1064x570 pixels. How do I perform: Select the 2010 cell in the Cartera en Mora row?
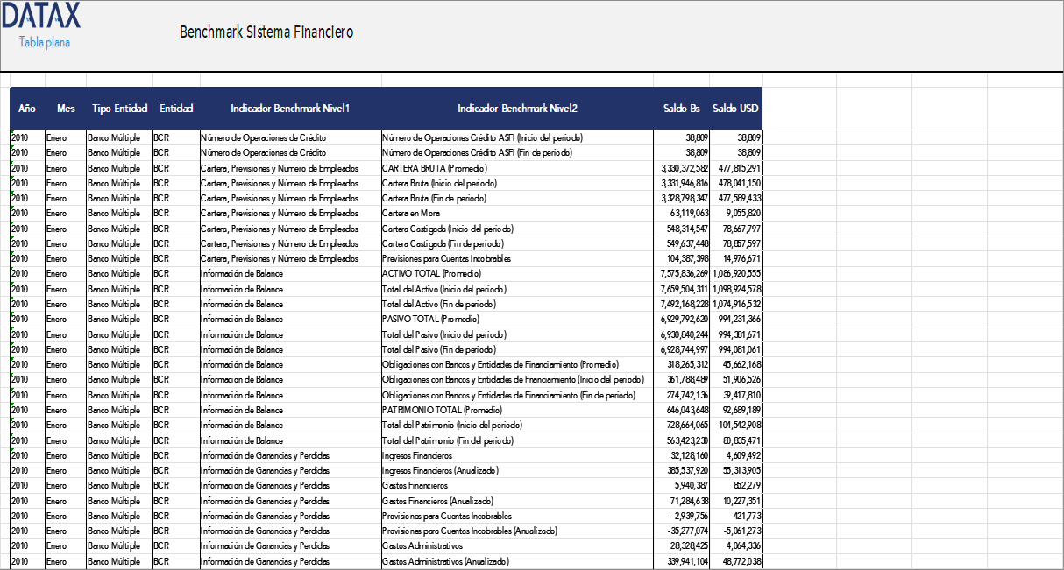tap(27, 213)
